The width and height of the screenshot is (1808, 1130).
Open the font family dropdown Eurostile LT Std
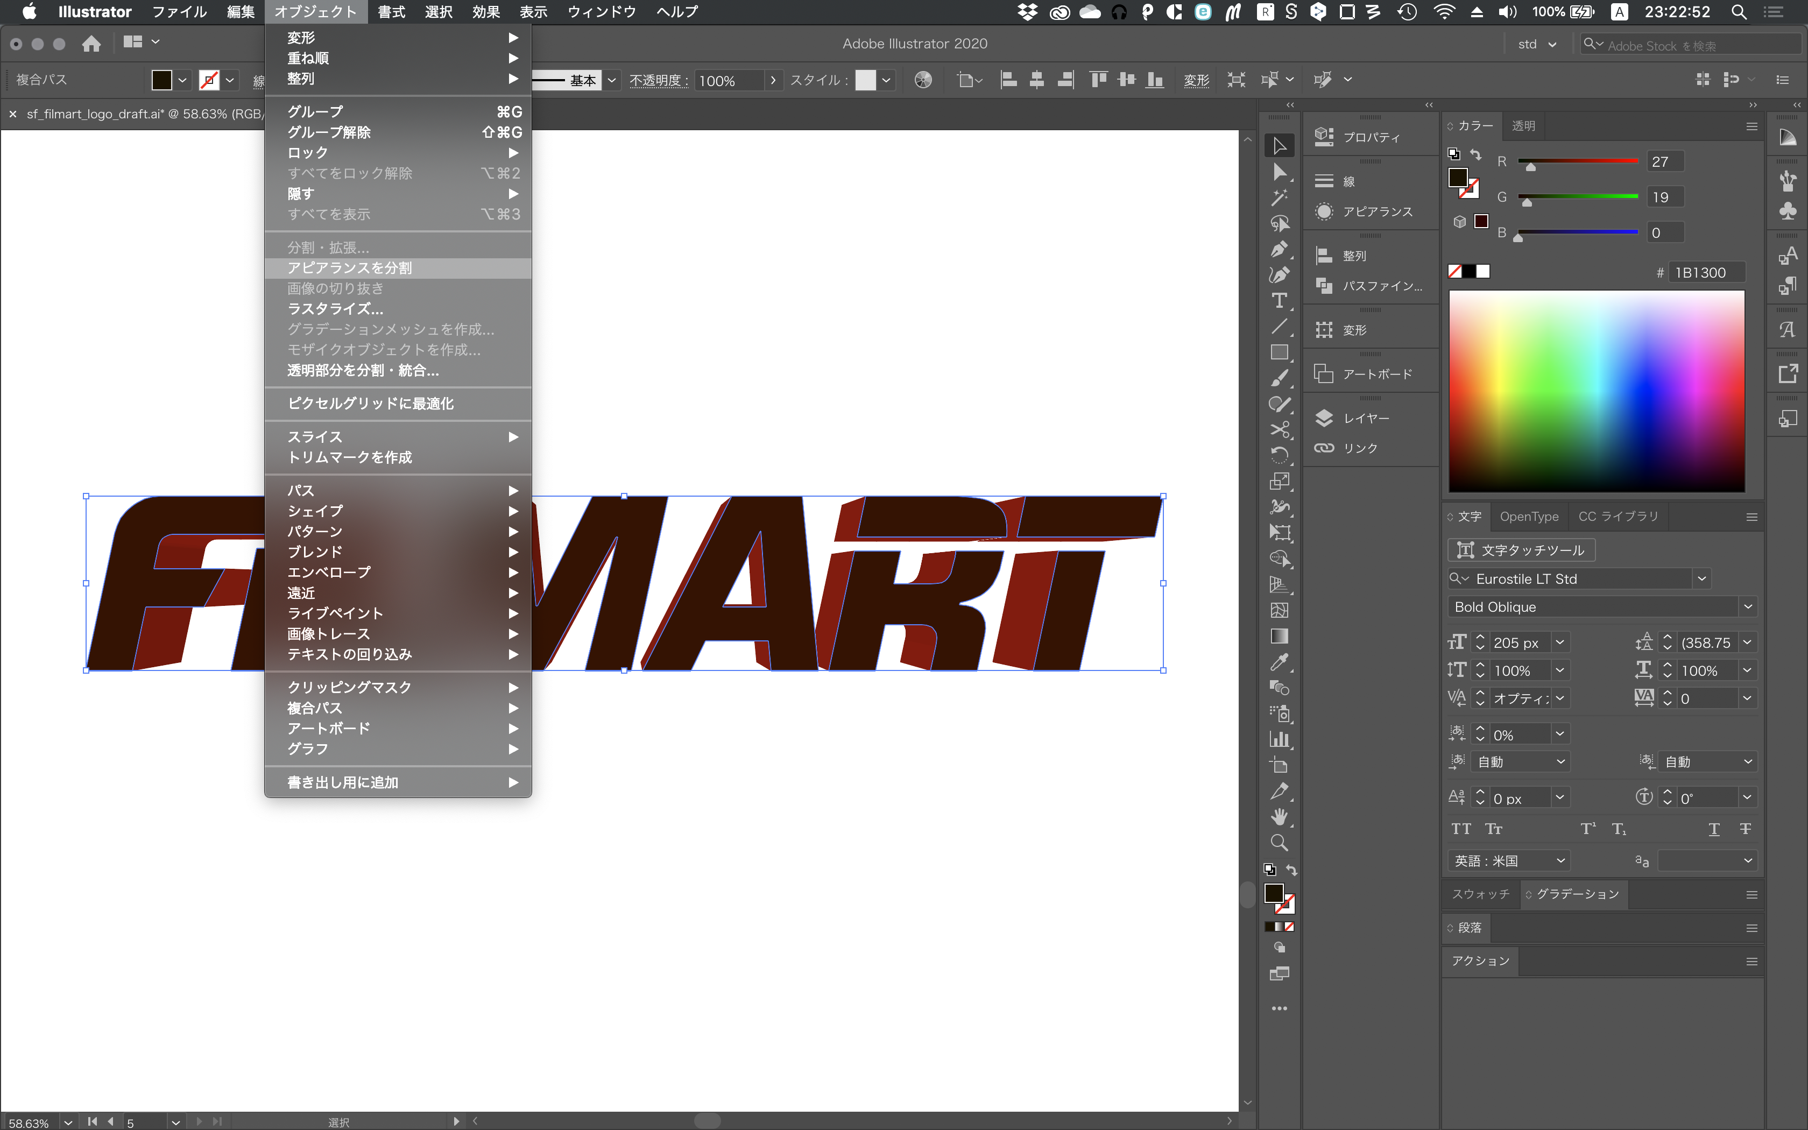pyautogui.click(x=1701, y=578)
